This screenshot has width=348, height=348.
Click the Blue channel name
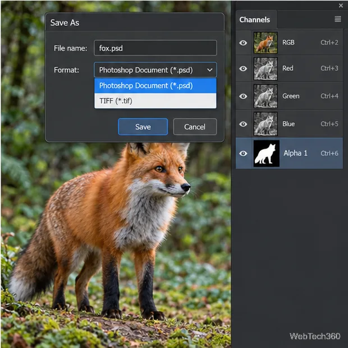tap(289, 124)
